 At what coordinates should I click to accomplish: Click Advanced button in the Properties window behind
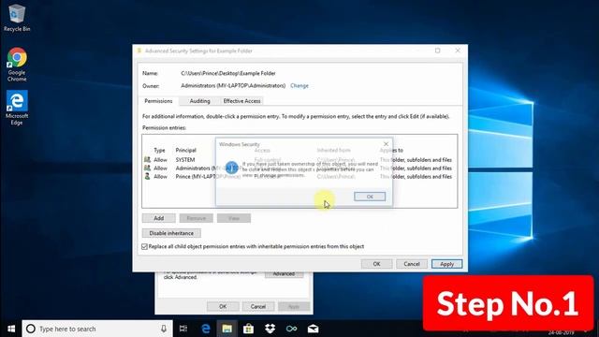[x=284, y=274]
